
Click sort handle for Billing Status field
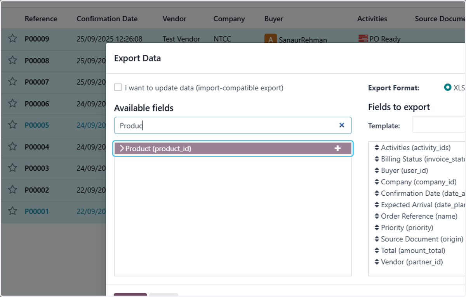coord(377,159)
